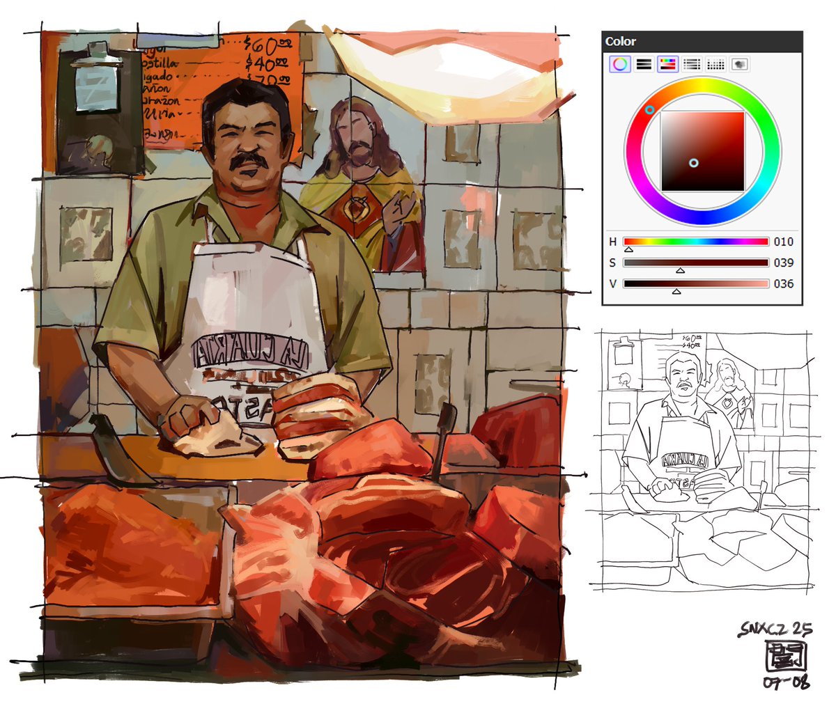Show the color swatches grid icon
This screenshot has height=704, width=836.
tap(715, 64)
